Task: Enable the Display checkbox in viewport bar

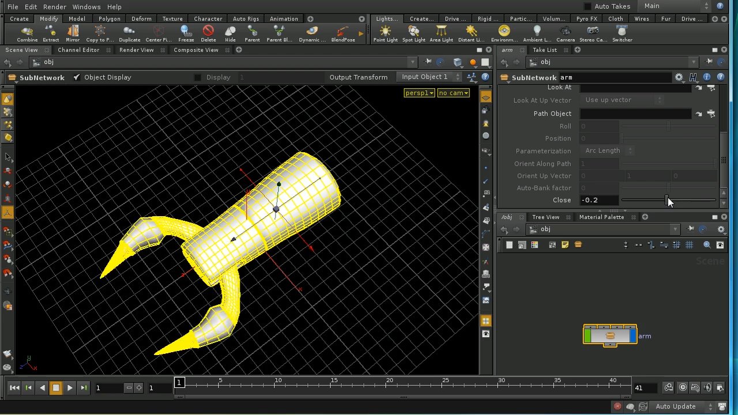Action: click(x=198, y=77)
